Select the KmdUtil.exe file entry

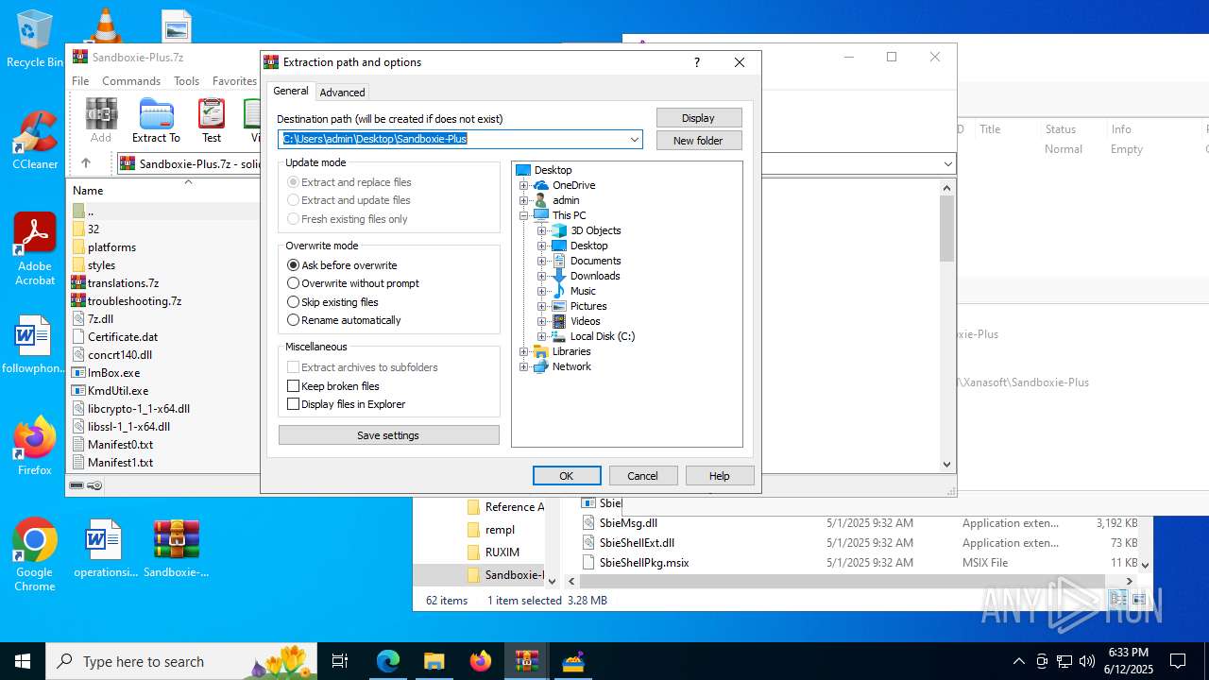click(118, 391)
